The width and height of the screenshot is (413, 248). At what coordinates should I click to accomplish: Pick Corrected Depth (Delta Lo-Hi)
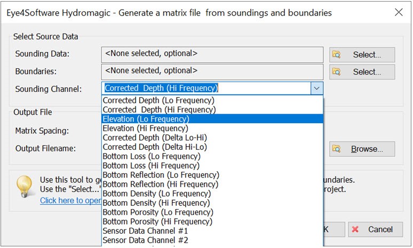[x=212, y=138]
